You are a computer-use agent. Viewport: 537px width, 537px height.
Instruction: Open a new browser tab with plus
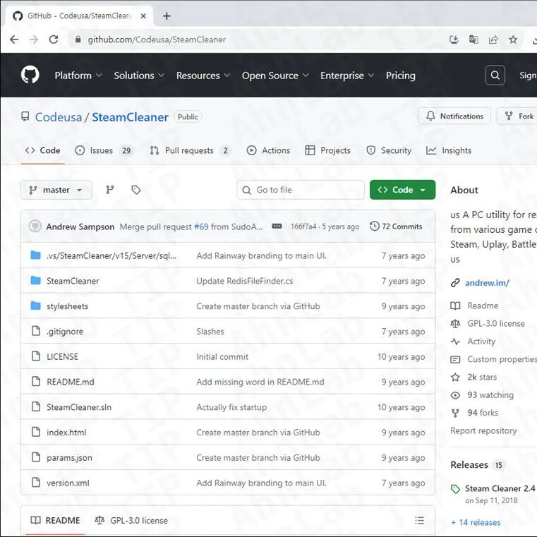167,16
